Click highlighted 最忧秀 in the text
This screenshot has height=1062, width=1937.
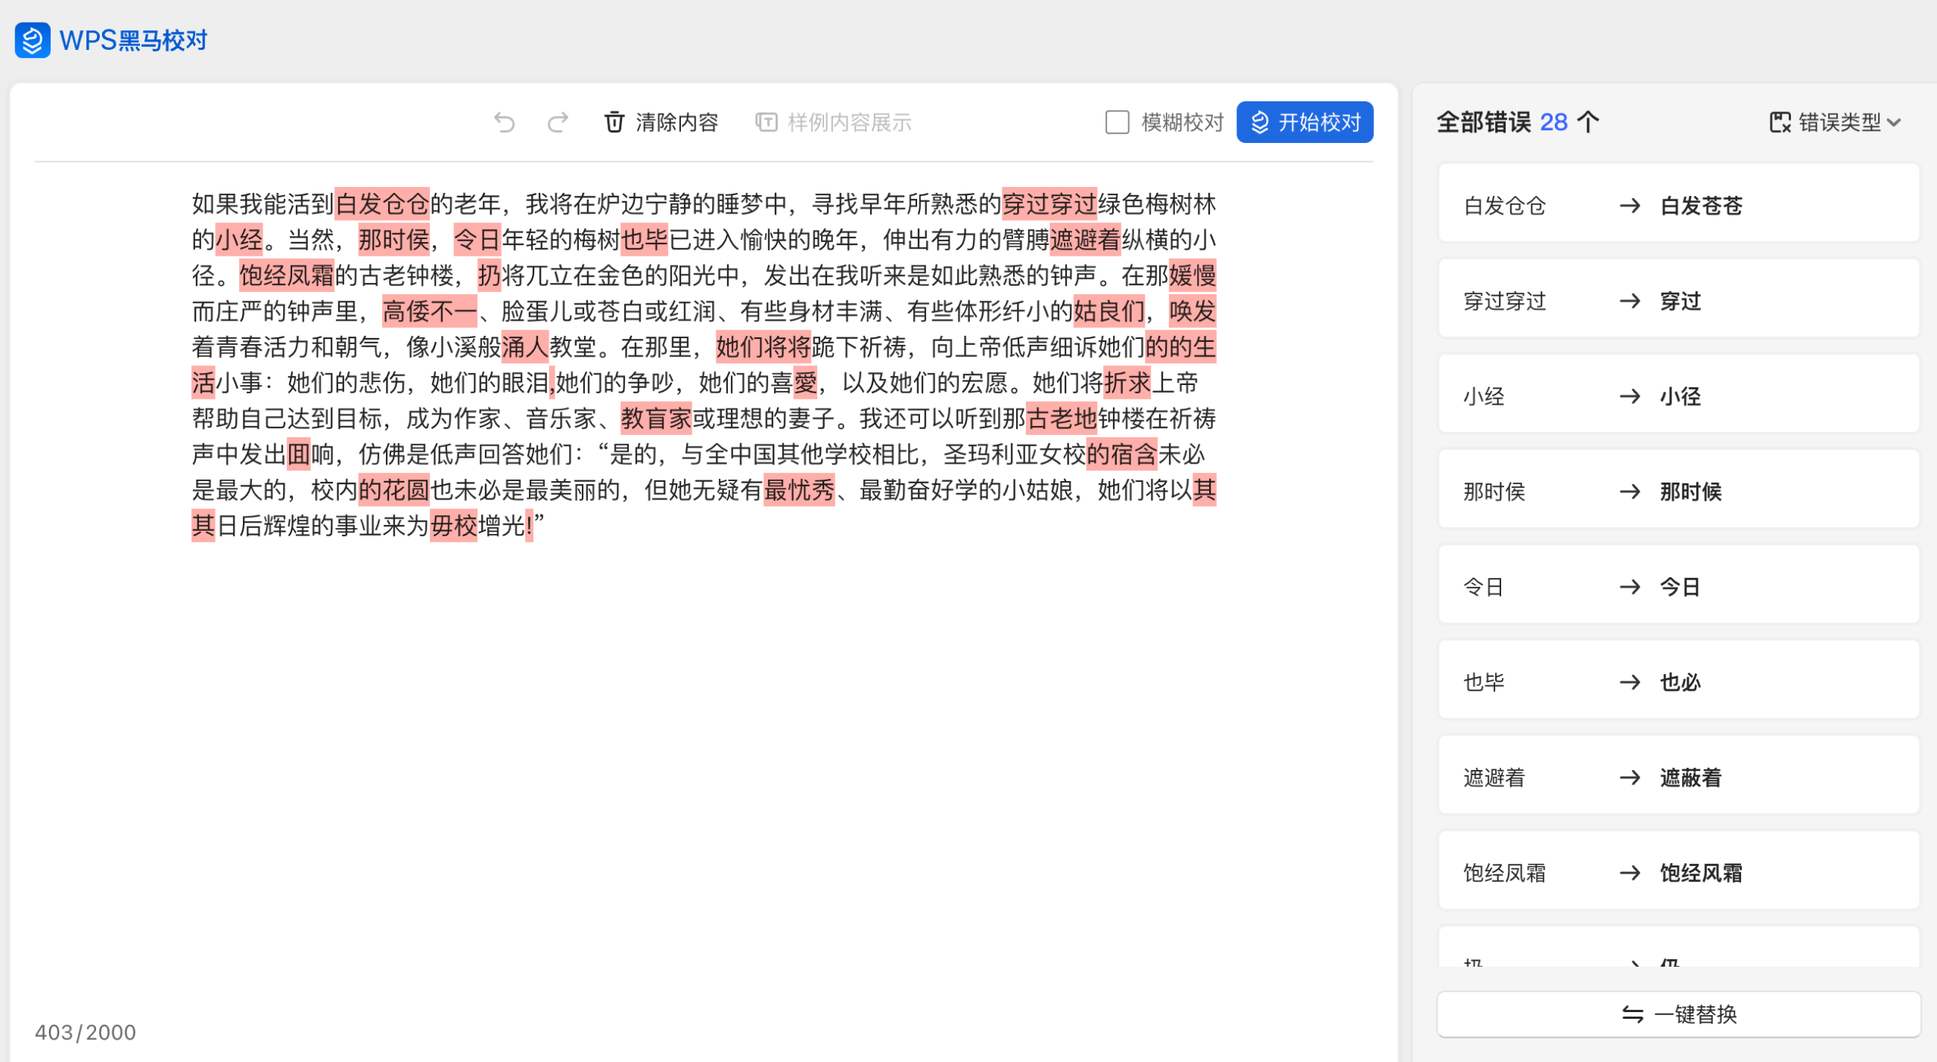[x=799, y=490]
